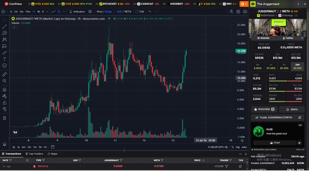Filter by trader 453C86
Image resolution: width=309 pixels, height=171 pixels.
pos(226,166)
